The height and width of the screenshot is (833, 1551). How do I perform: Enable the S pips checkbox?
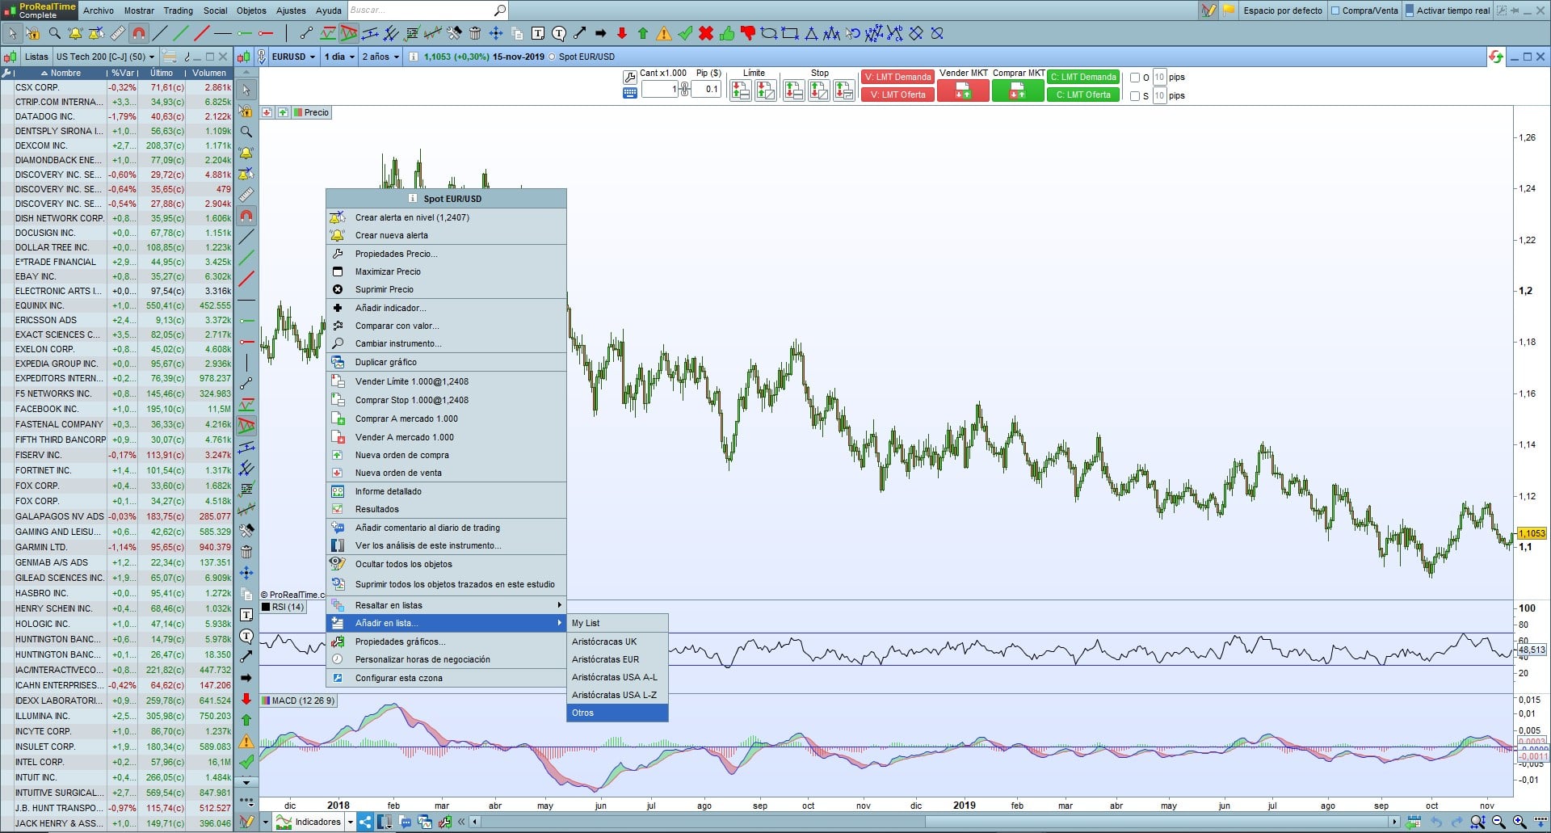coord(1135,96)
